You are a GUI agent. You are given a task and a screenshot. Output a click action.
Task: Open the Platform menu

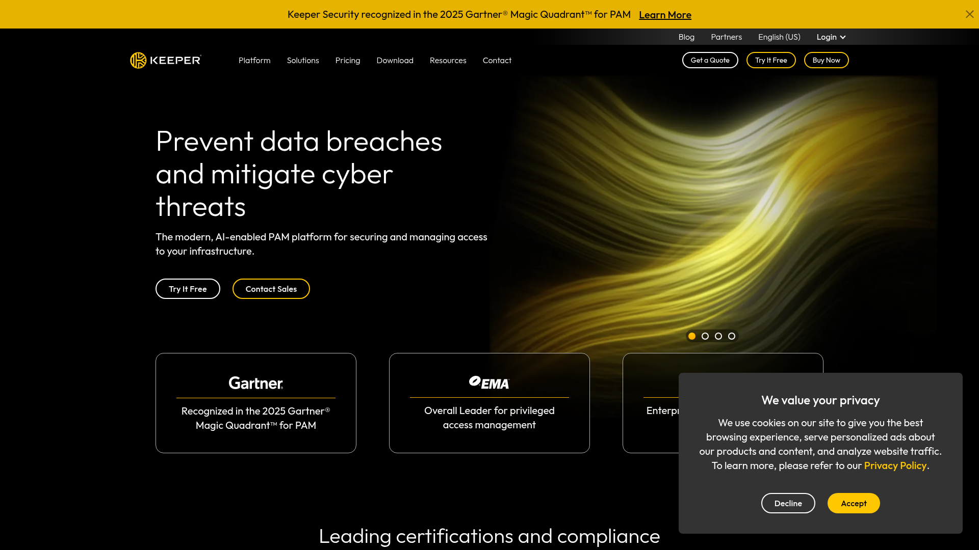click(x=254, y=60)
